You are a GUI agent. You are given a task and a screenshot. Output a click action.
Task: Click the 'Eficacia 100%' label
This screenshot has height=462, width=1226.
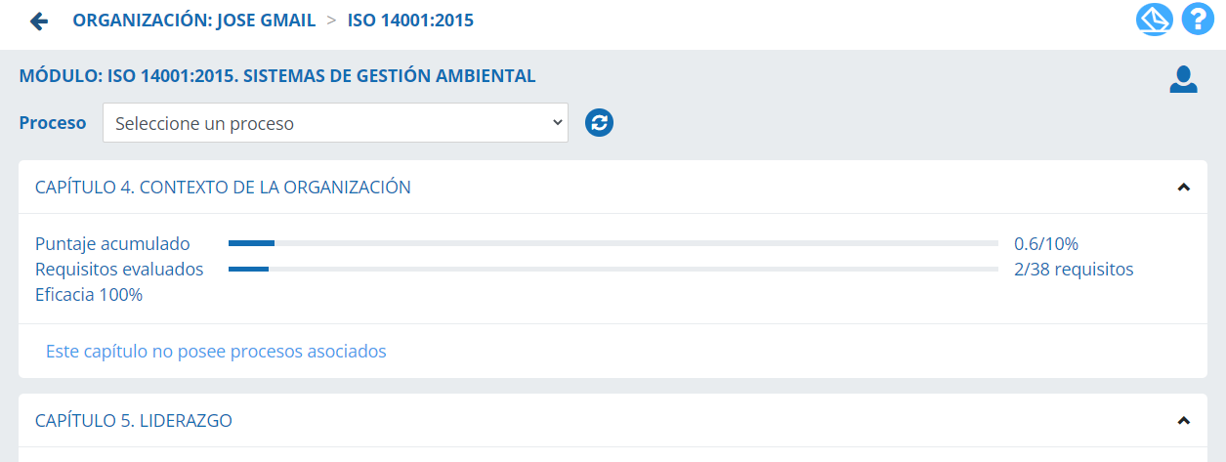click(x=89, y=294)
